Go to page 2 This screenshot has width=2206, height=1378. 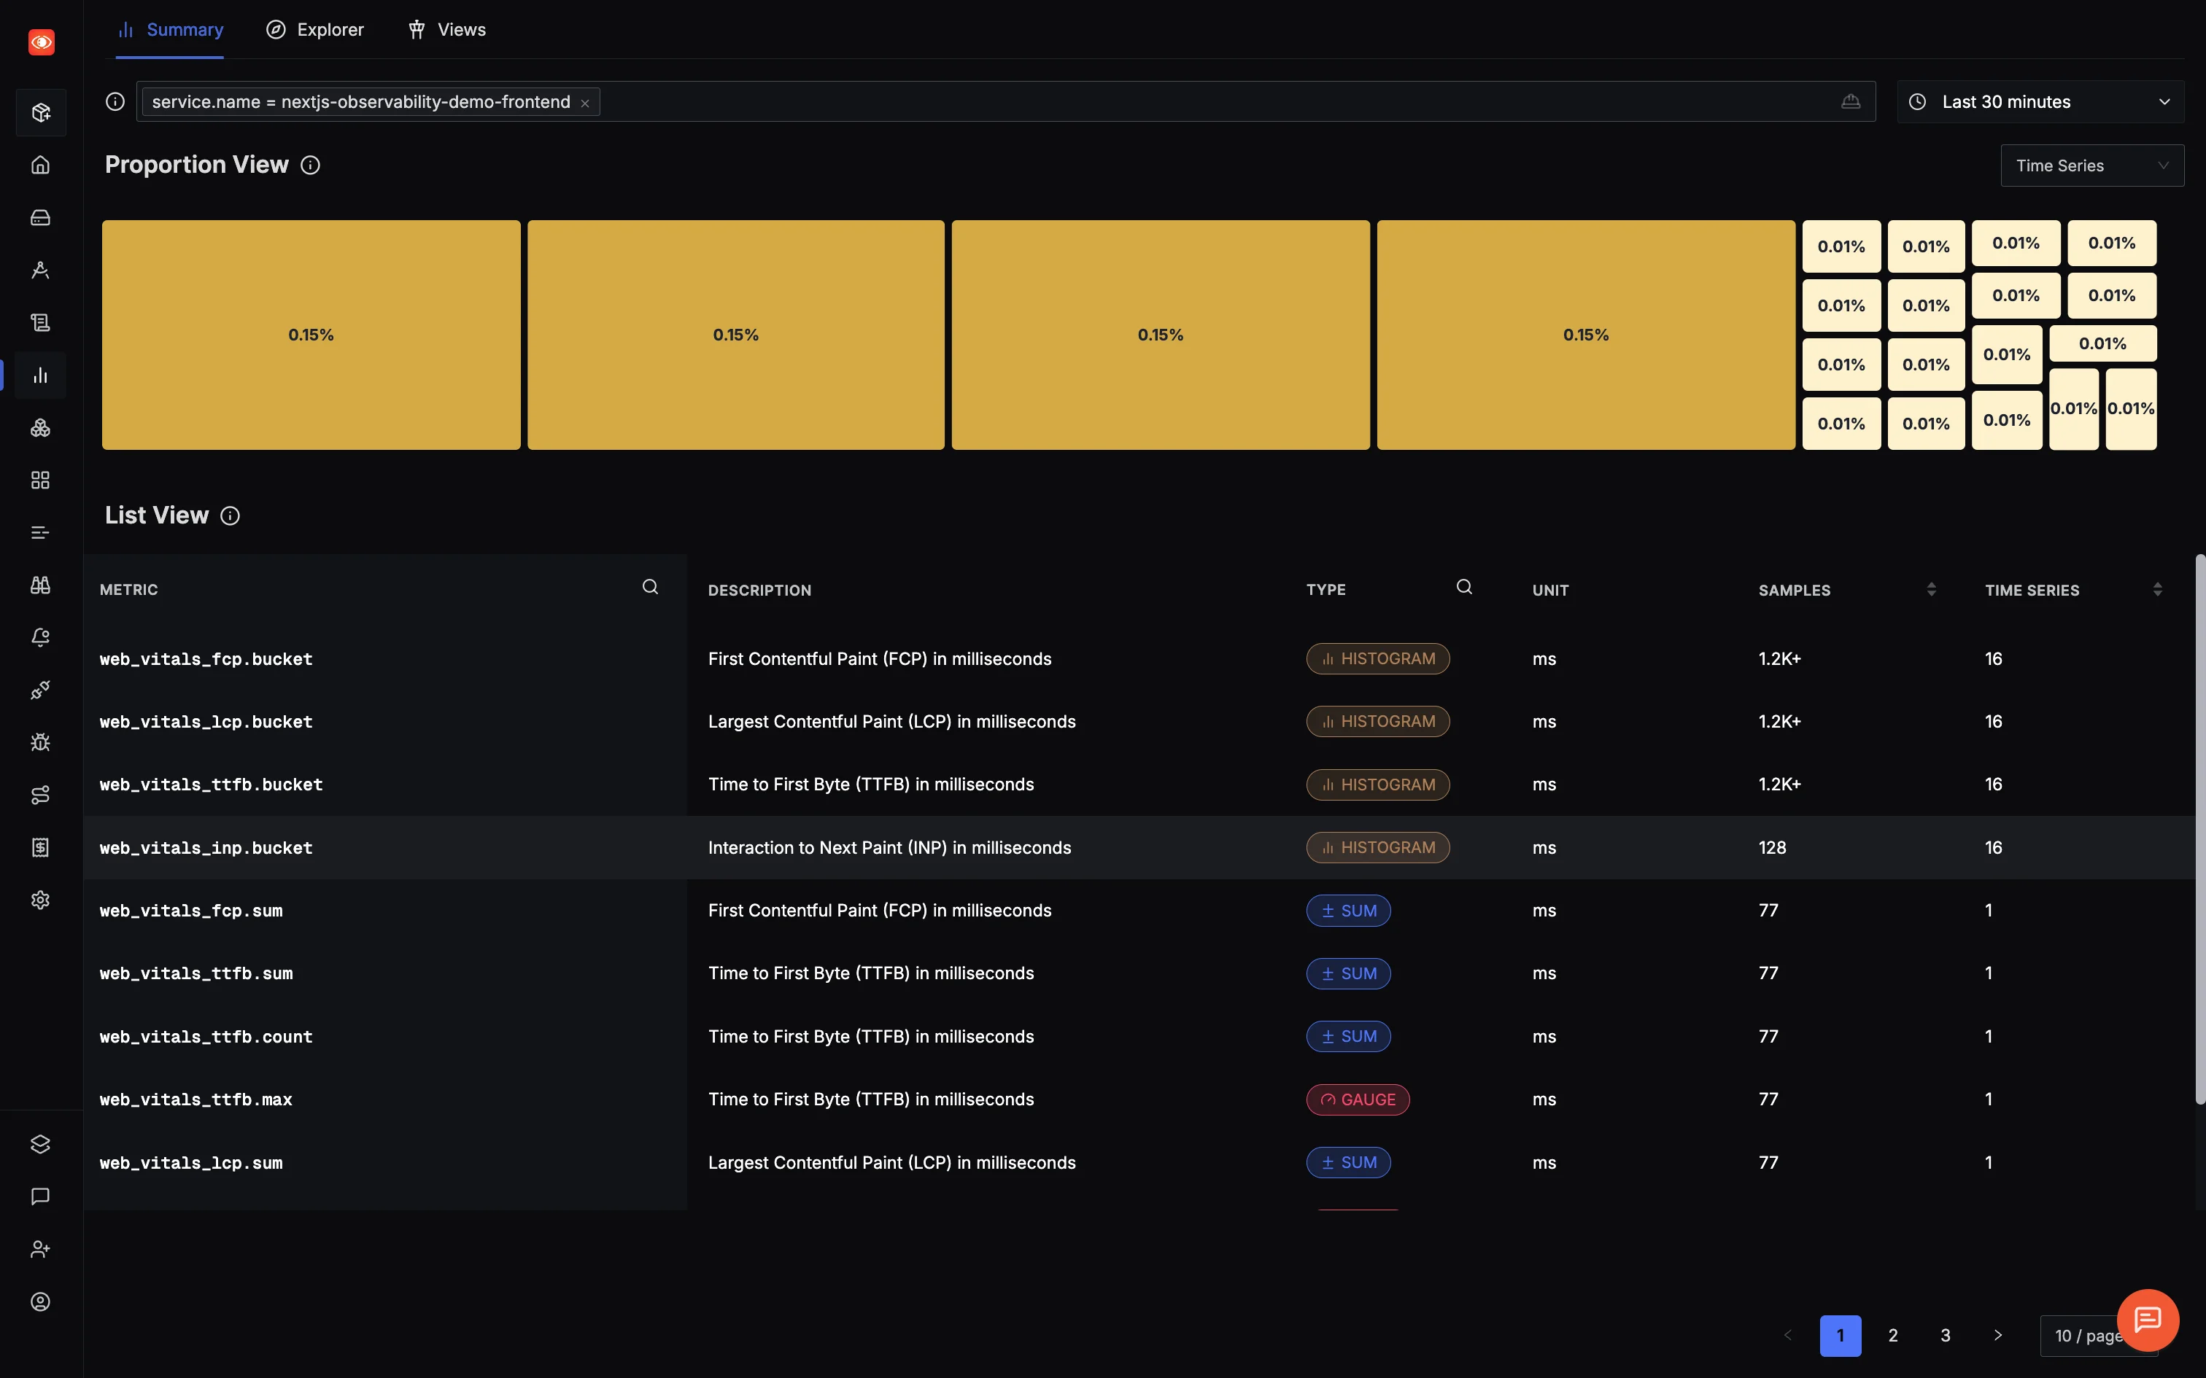tap(1892, 1335)
